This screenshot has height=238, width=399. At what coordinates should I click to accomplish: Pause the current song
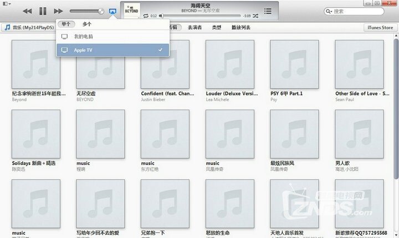point(43,11)
